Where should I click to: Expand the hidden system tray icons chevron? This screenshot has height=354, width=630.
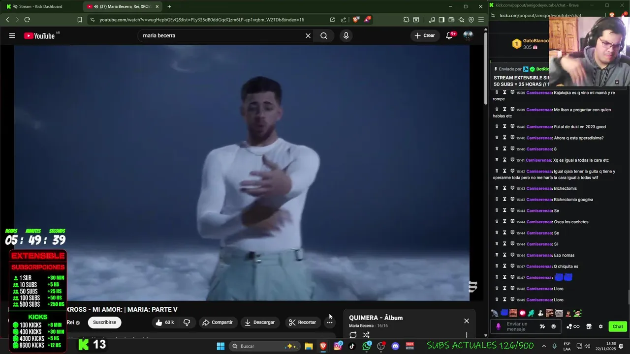tap(544, 346)
